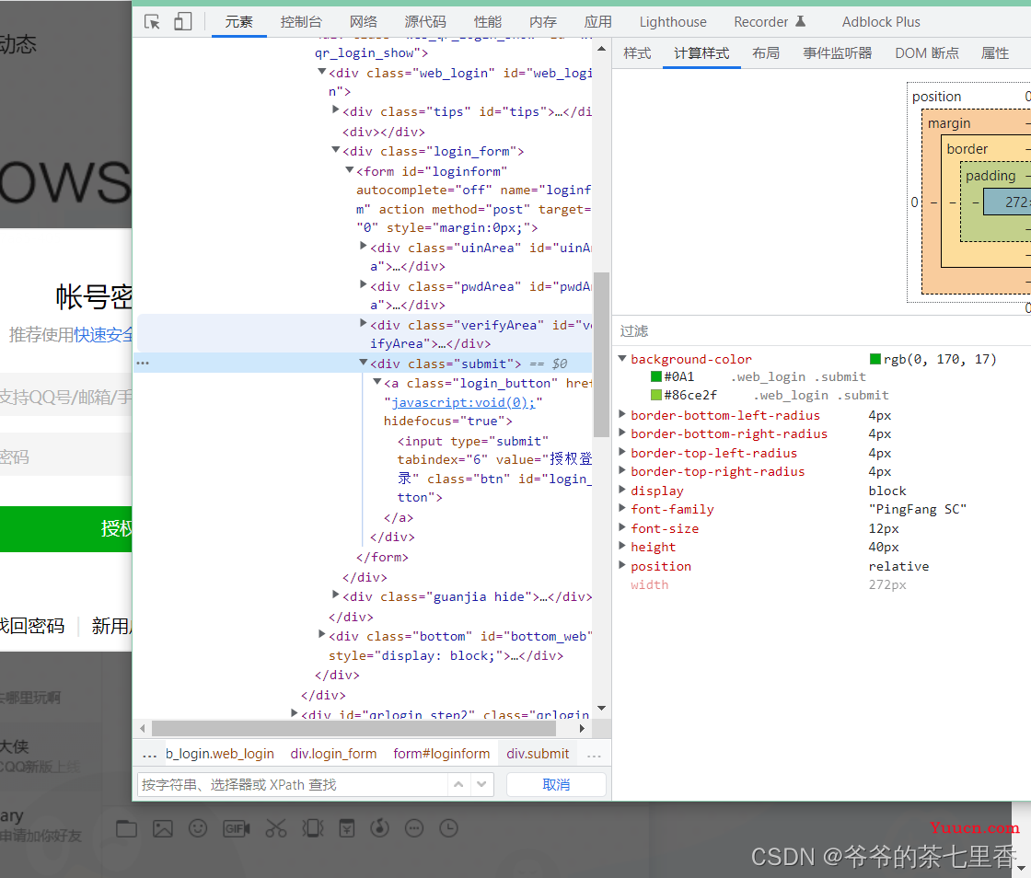Open the GIF icon in chat toolbar
The height and width of the screenshot is (878, 1031).
coord(236,828)
